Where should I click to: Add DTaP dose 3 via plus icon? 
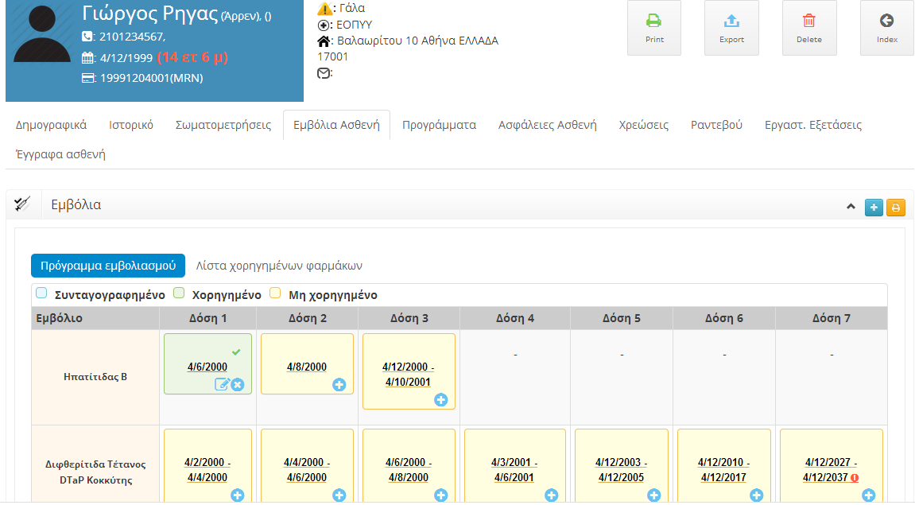(x=441, y=495)
